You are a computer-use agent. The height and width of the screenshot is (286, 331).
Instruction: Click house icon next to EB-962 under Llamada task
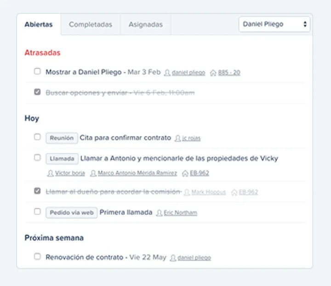point(185,173)
